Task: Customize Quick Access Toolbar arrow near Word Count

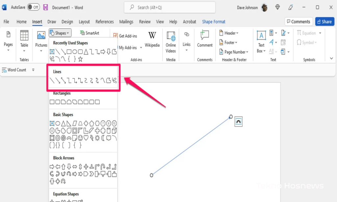Action: [33, 70]
